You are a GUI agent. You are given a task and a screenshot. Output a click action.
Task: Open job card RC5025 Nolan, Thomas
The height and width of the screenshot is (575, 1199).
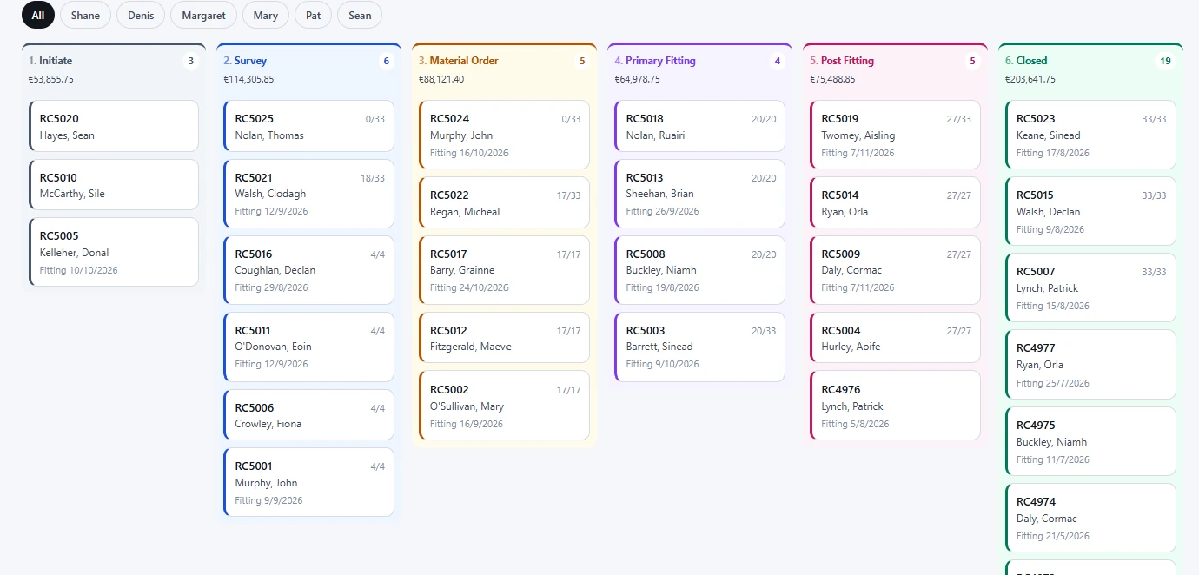click(x=309, y=126)
